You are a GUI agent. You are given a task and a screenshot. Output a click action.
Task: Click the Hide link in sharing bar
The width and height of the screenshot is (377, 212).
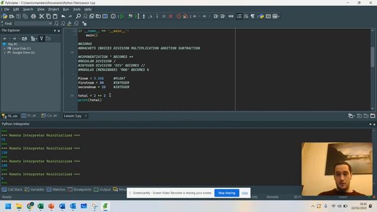(x=244, y=193)
